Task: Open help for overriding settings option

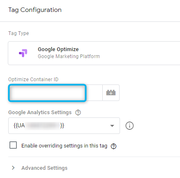Action: click(x=113, y=146)
